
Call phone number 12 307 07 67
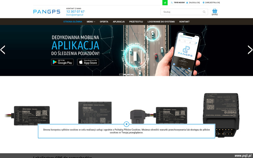pos(75,12)
